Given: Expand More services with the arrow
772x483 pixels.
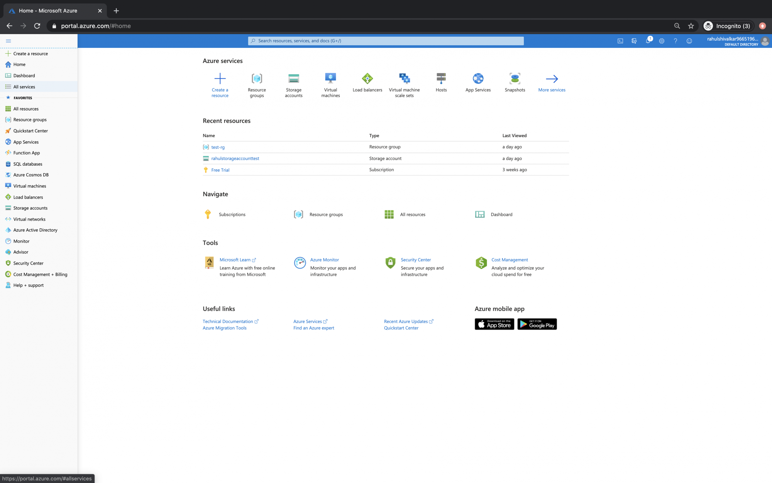Looking at the screenshot, I should [552, 82].
